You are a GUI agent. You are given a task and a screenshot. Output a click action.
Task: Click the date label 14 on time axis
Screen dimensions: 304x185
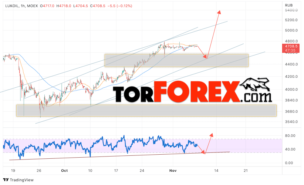coord(216,171)
